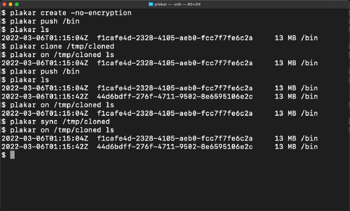Click 'plakar create -no-encryption' command line
This screenshot has height=211, width=350.
coord(71,13)
